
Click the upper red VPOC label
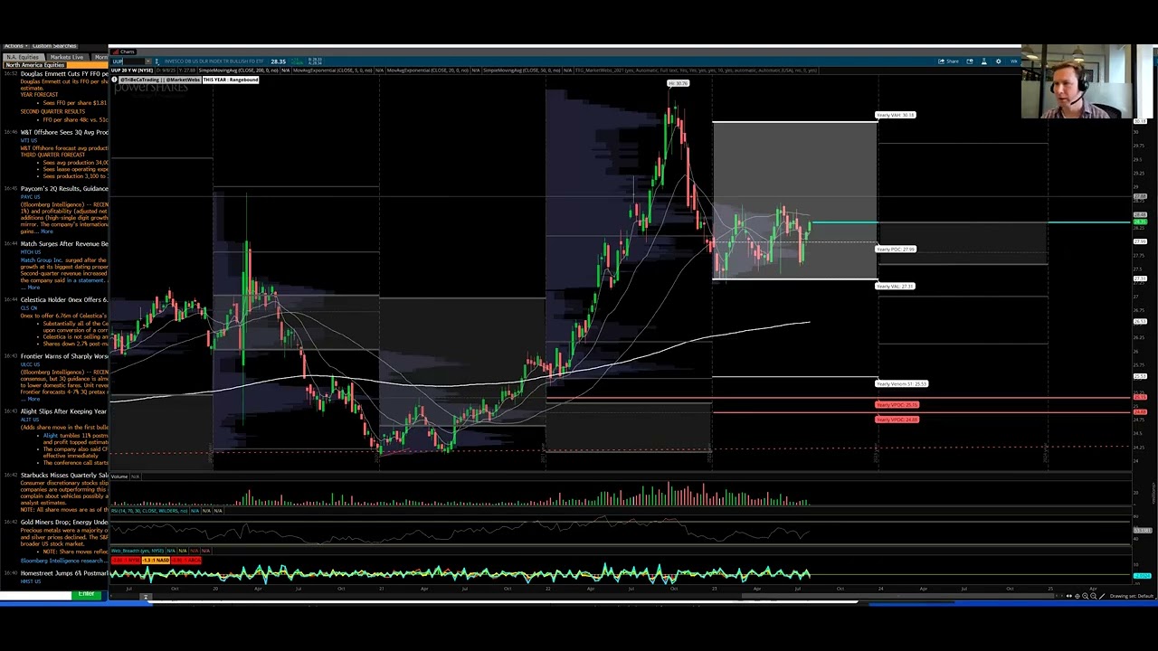pos(897,405)
